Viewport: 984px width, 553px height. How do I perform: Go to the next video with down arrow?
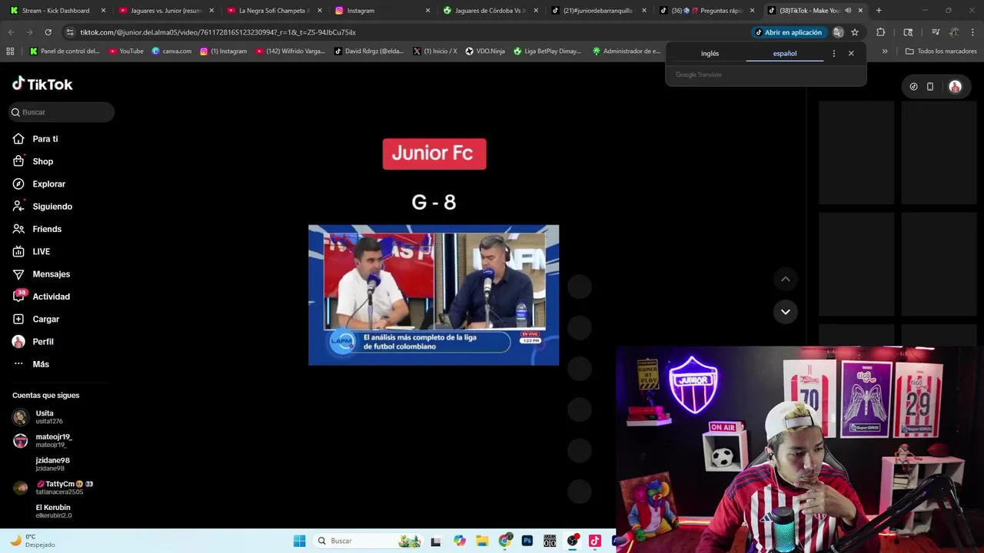tap(786, 311)
